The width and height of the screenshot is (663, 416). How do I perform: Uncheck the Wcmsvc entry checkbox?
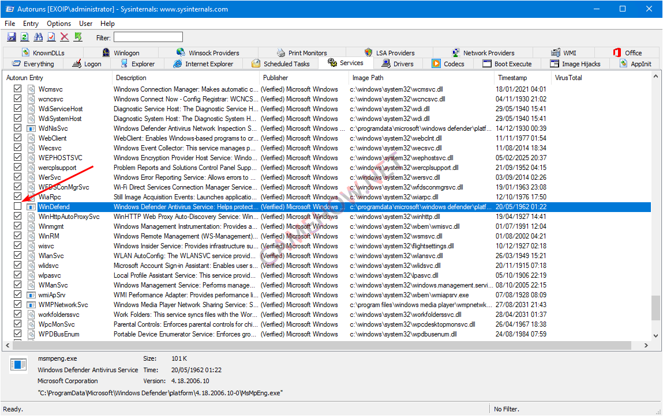point(17,89)
